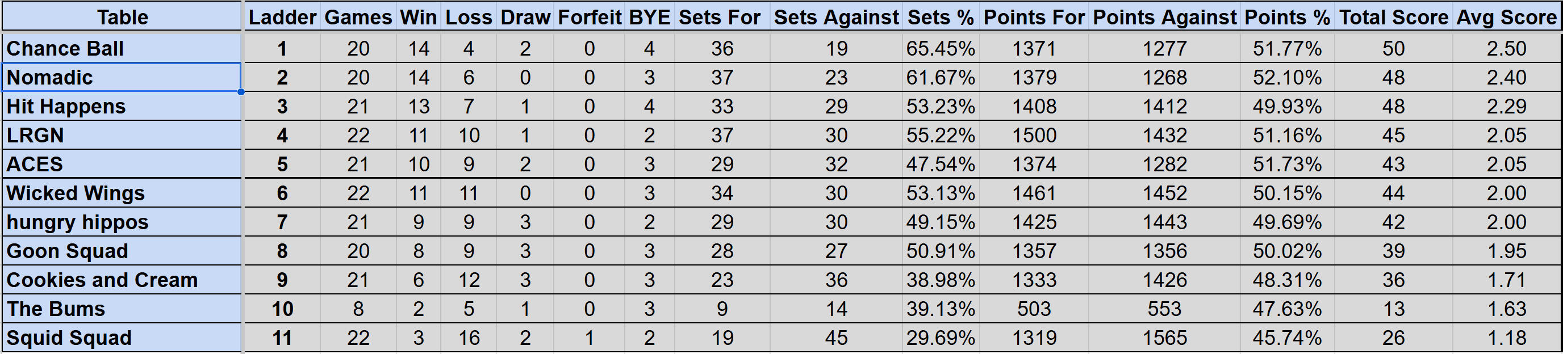Screen dimensions: 1563x354
Task: Select Squid Squad's Loss value 16
Action: 469,338
